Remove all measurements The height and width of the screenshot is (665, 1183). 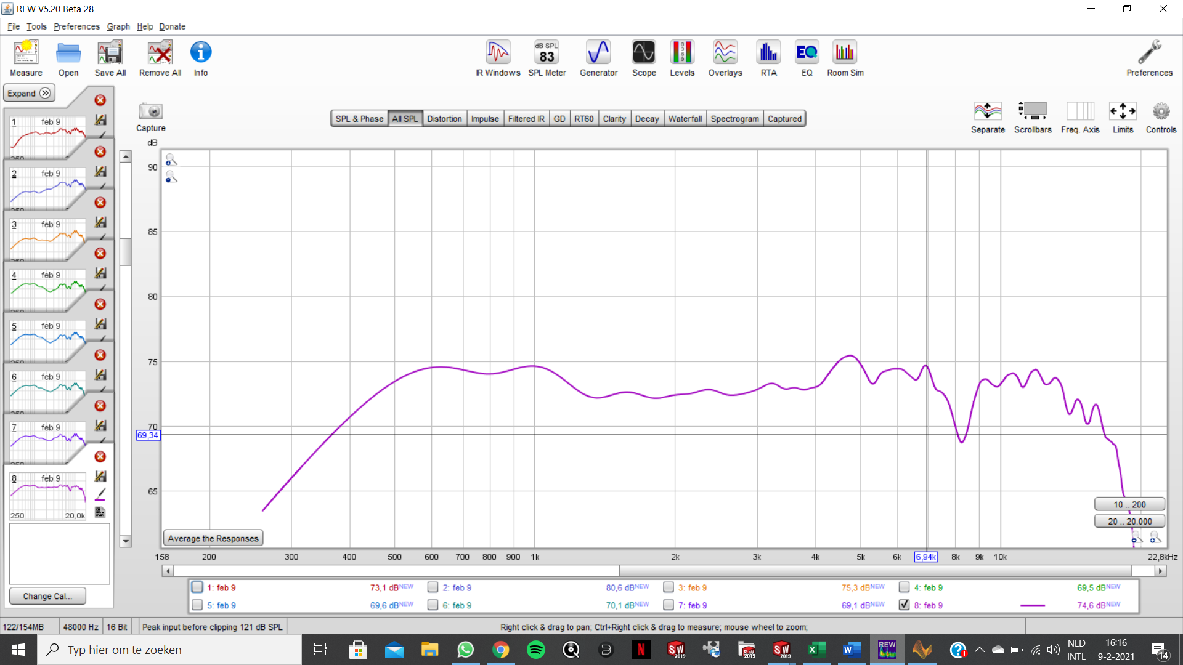point(160,58)
